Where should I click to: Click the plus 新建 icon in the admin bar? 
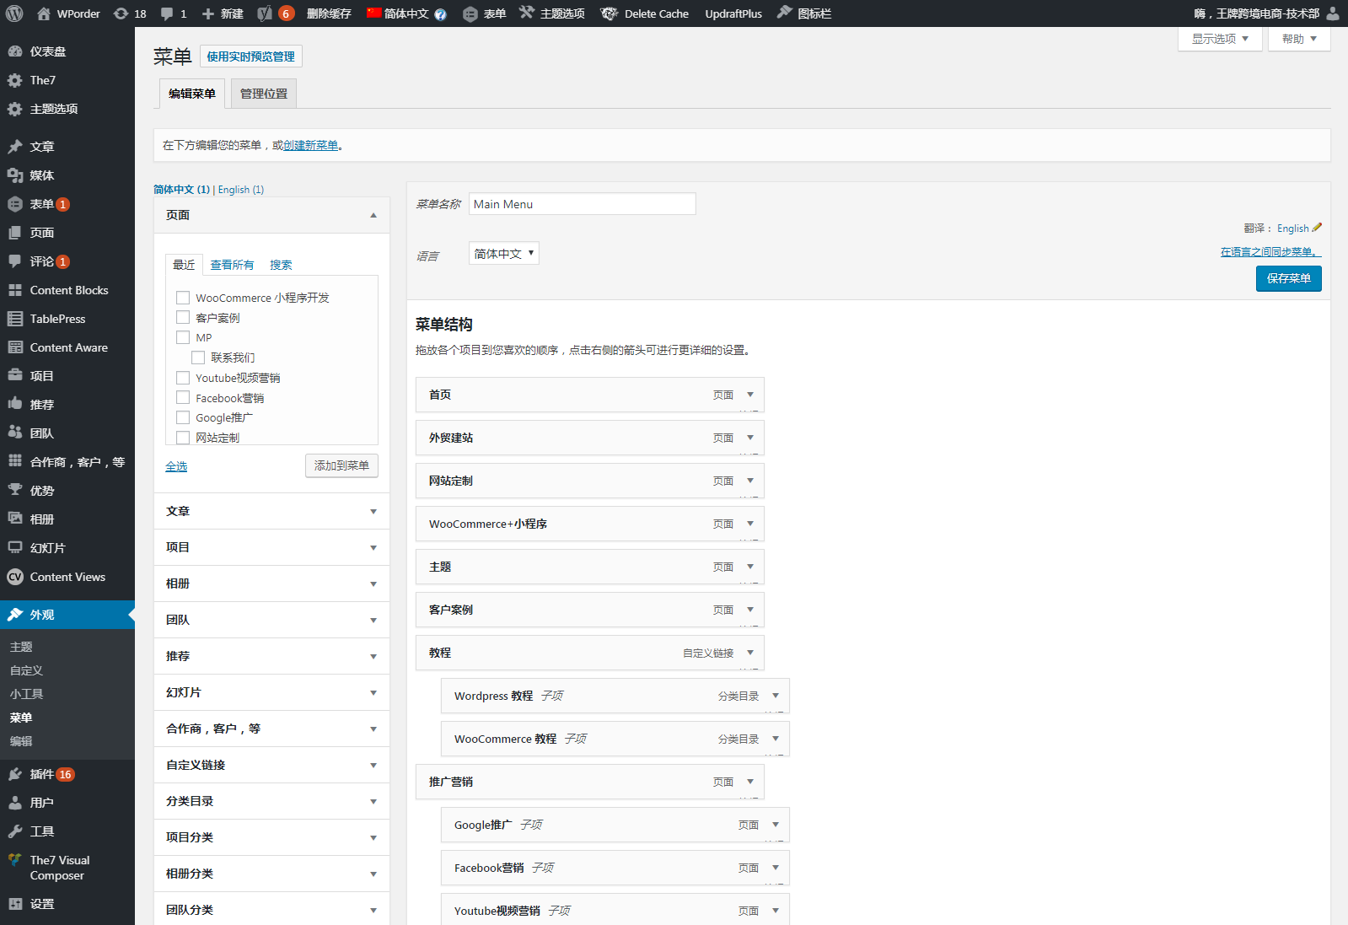[208, 13]
